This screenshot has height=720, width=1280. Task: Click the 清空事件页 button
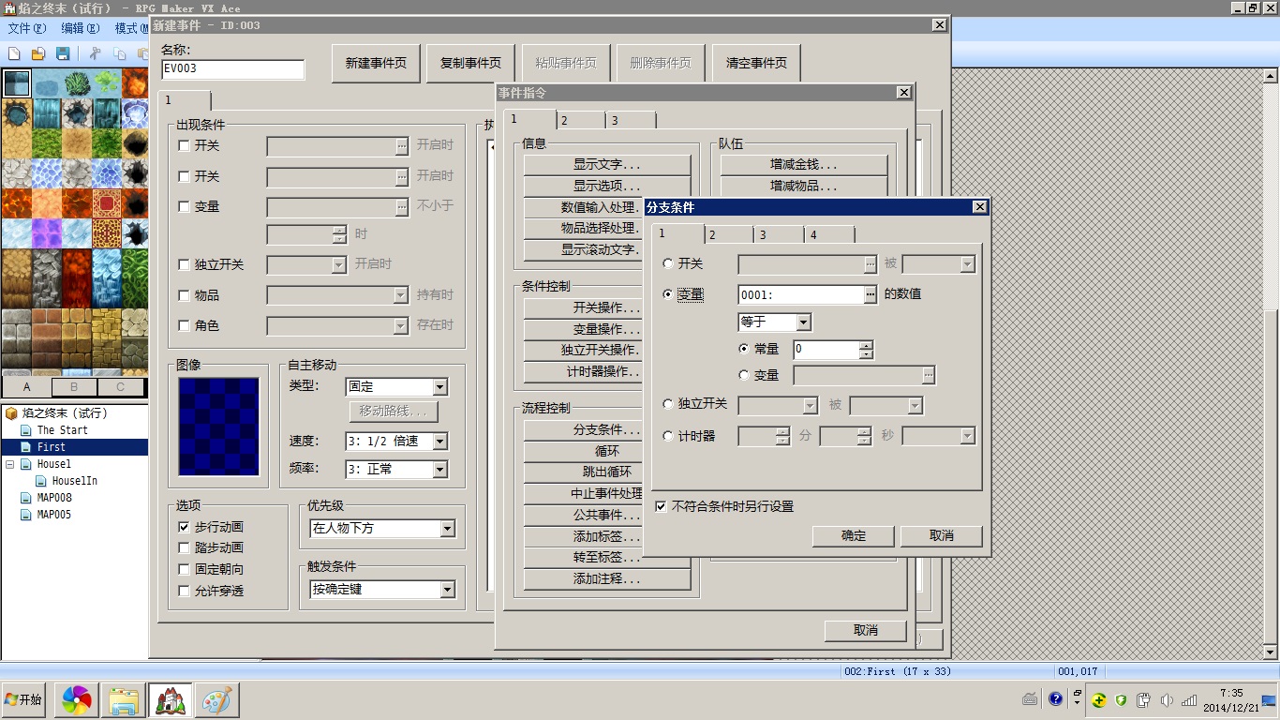click(x=756, y=63)
